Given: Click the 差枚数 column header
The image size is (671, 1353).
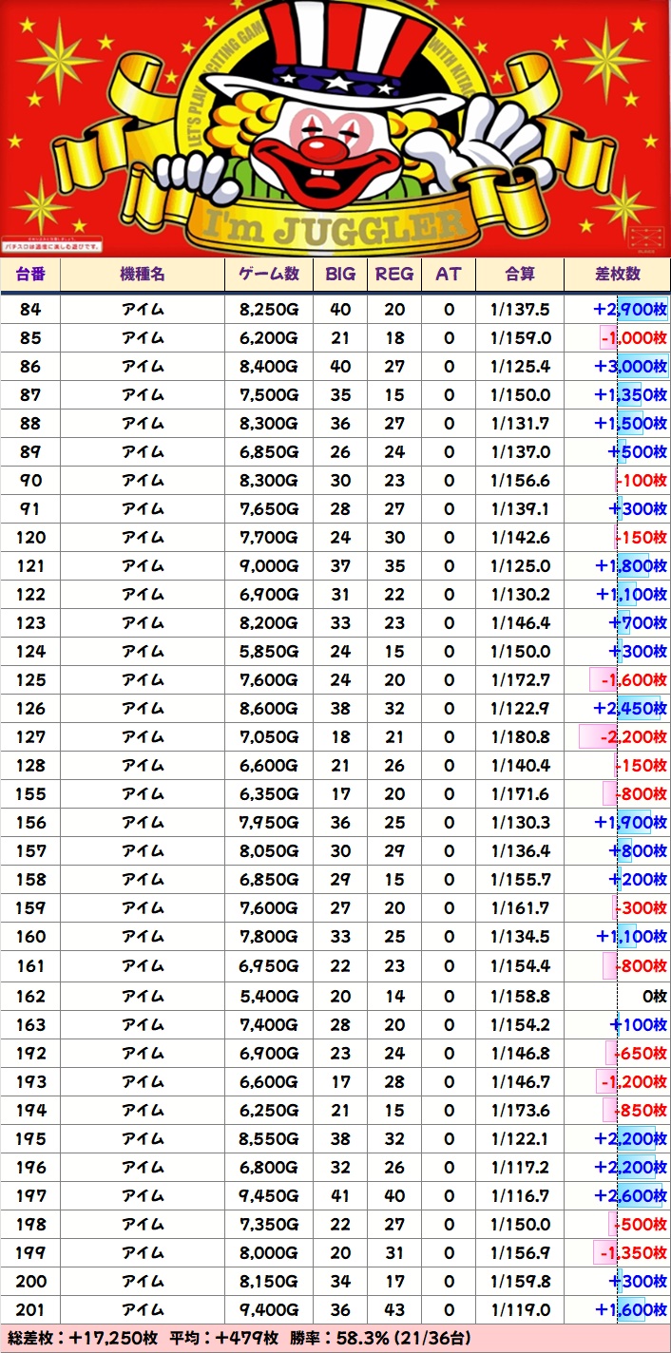Looking at the screenshot, I should click(618, 274).
